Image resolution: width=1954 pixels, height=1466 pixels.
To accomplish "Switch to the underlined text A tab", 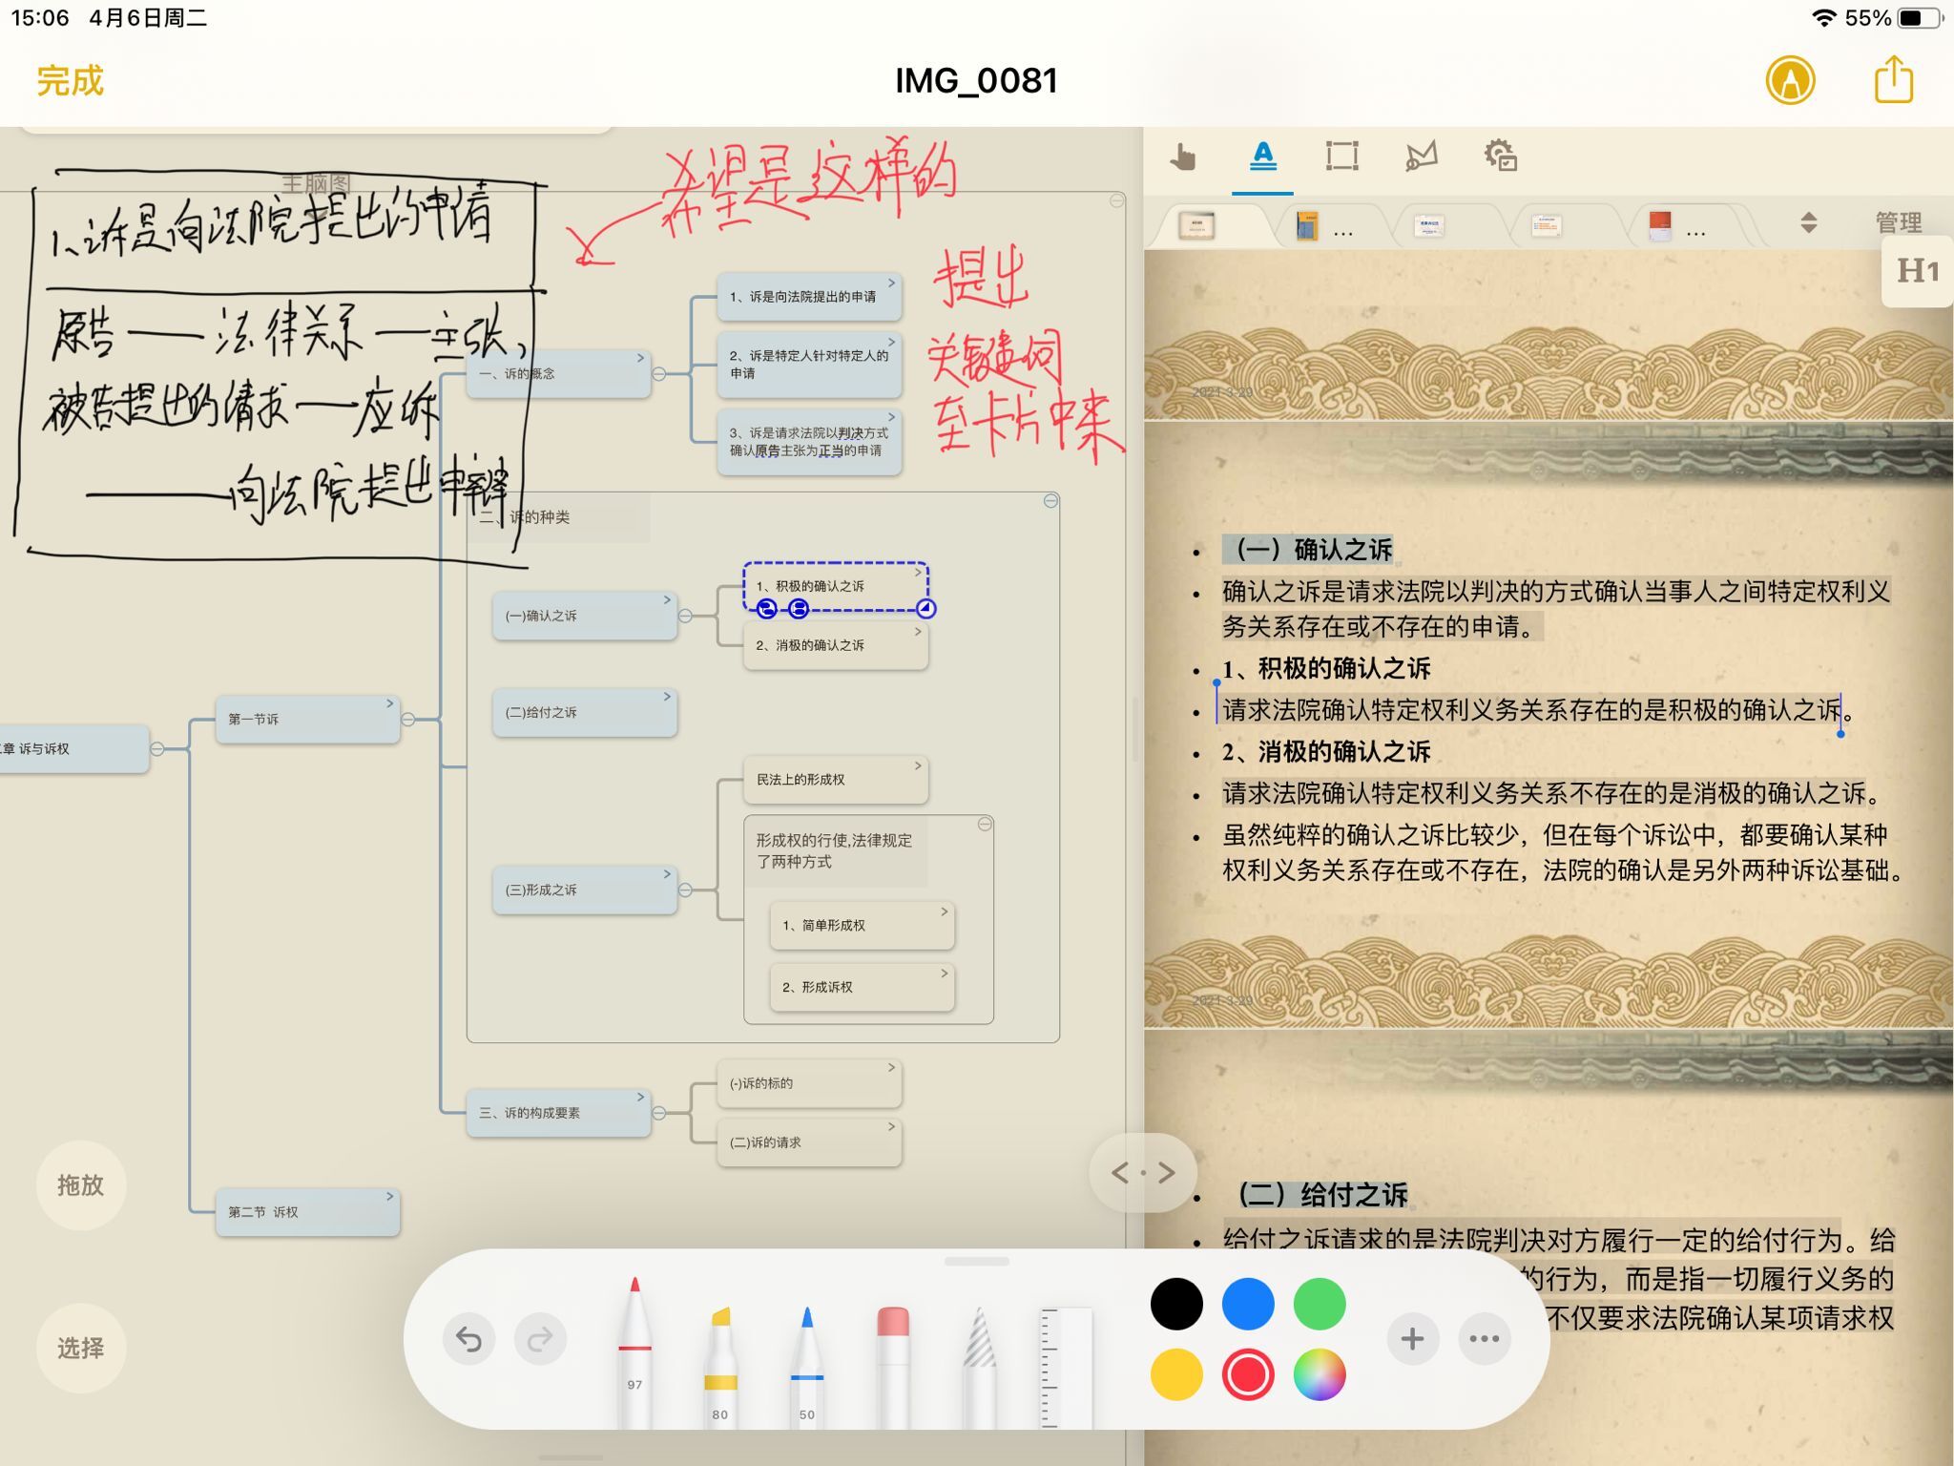I will (x=1262, y=156).
